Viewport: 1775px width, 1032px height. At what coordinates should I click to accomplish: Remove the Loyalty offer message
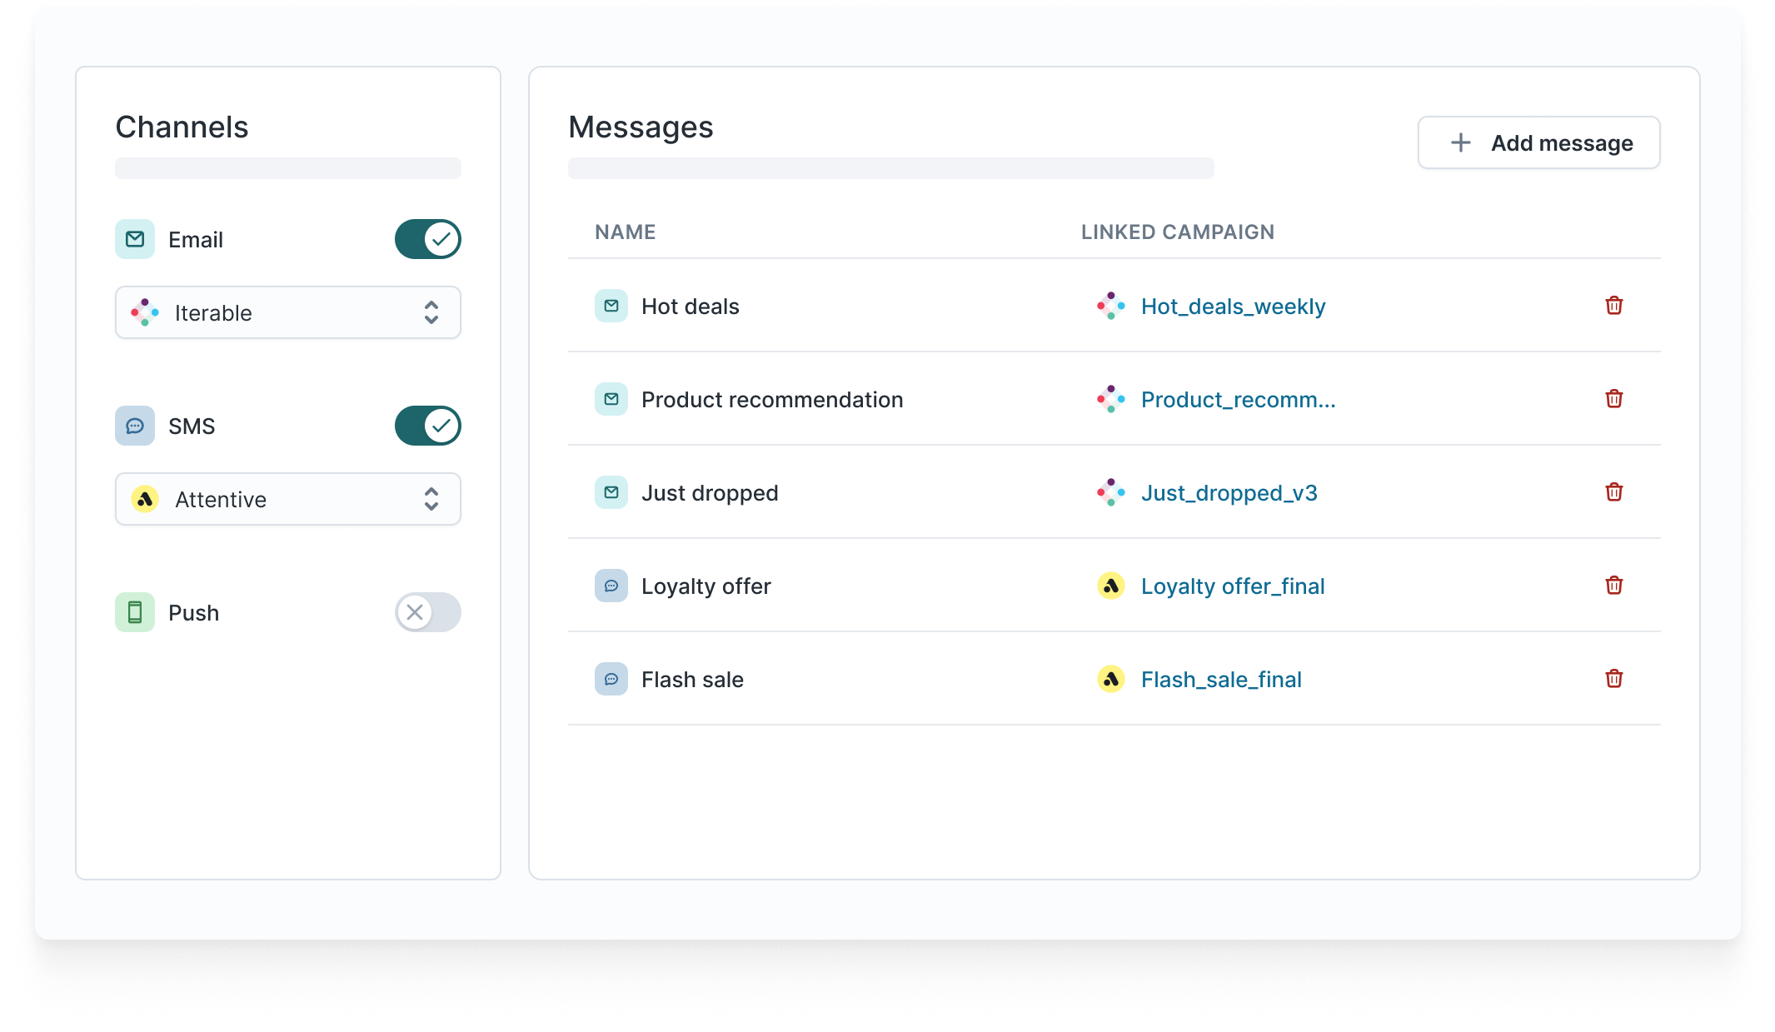[x=1613, y=586]
